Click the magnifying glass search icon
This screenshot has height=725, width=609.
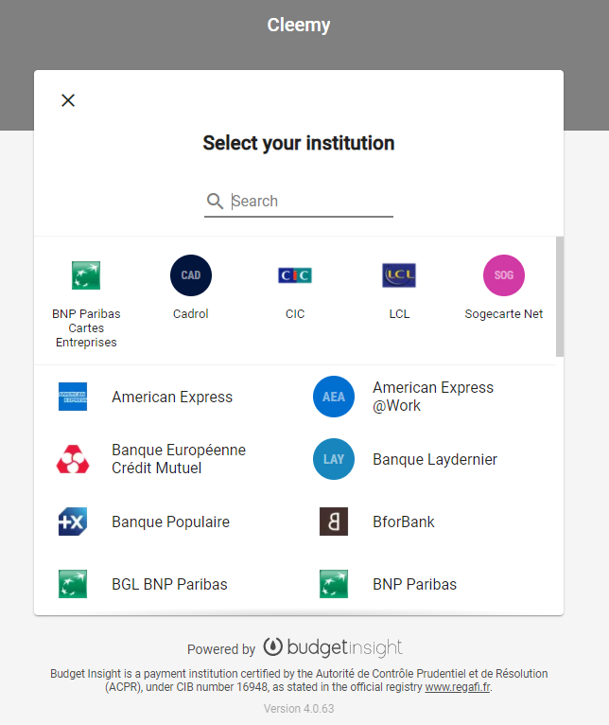click(215, 202)
